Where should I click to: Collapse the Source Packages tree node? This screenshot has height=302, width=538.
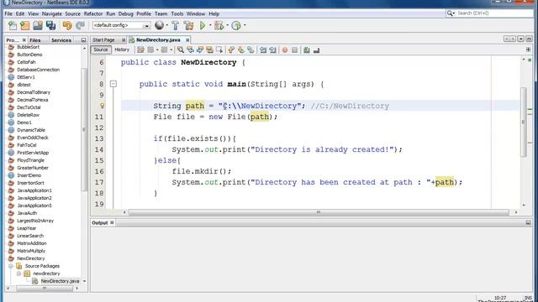(11, 266)
